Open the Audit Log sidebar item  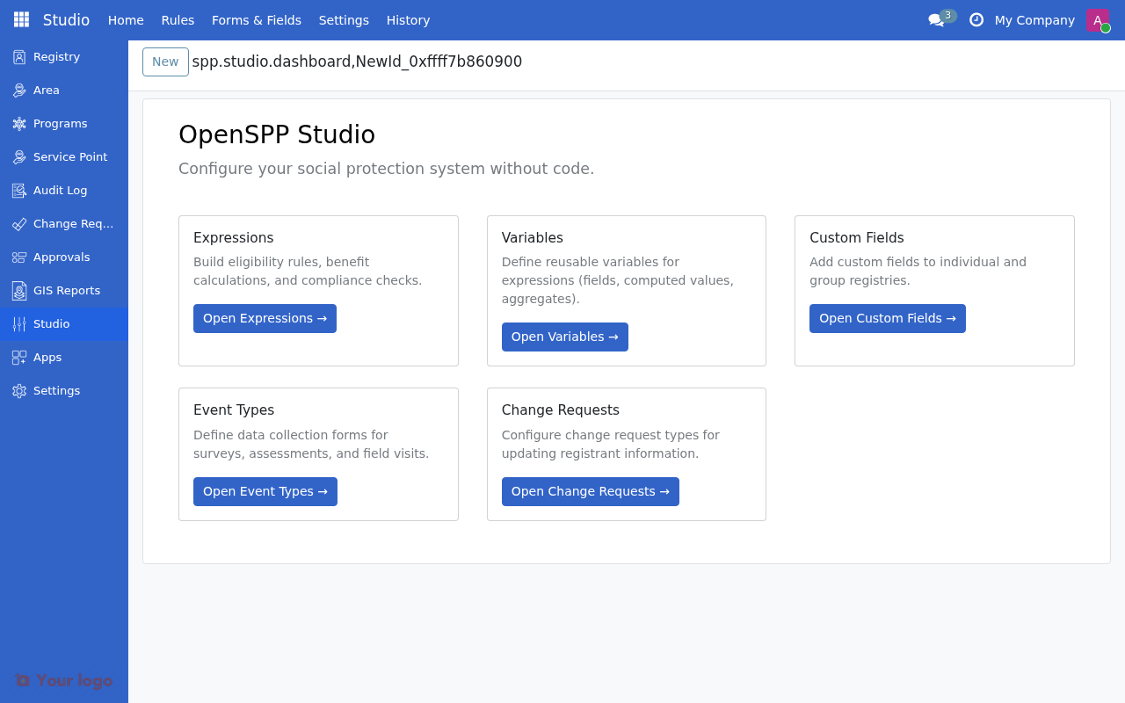coord(60,190)
